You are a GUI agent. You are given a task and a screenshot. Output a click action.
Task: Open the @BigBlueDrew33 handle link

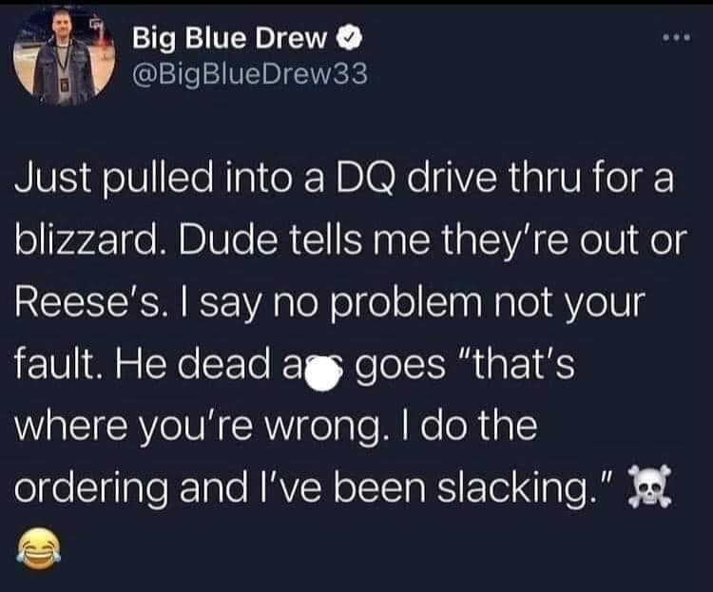coord(250,74)
